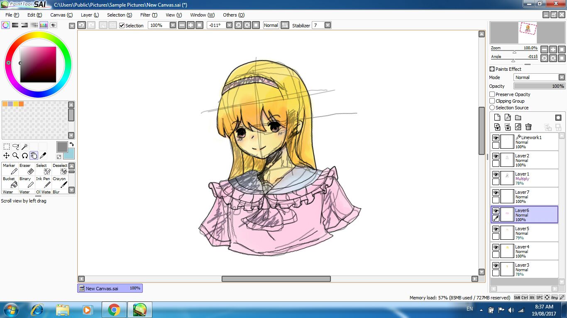Enable Preserve Opacity checkbox
This screenshot has width=567, height=318.
click(x=492, y=94)
